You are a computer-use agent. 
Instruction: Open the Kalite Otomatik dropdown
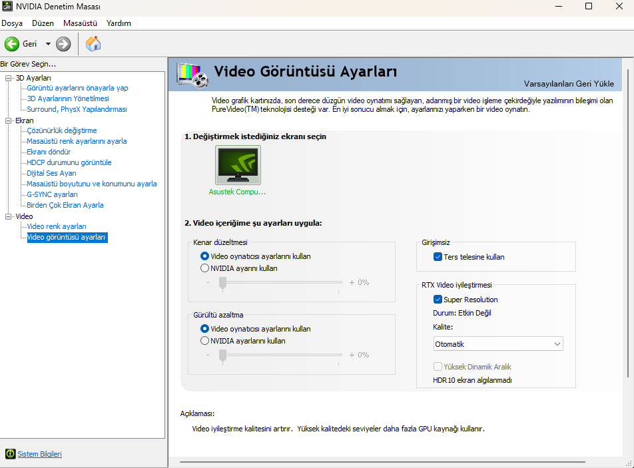[x=498, y=344]
